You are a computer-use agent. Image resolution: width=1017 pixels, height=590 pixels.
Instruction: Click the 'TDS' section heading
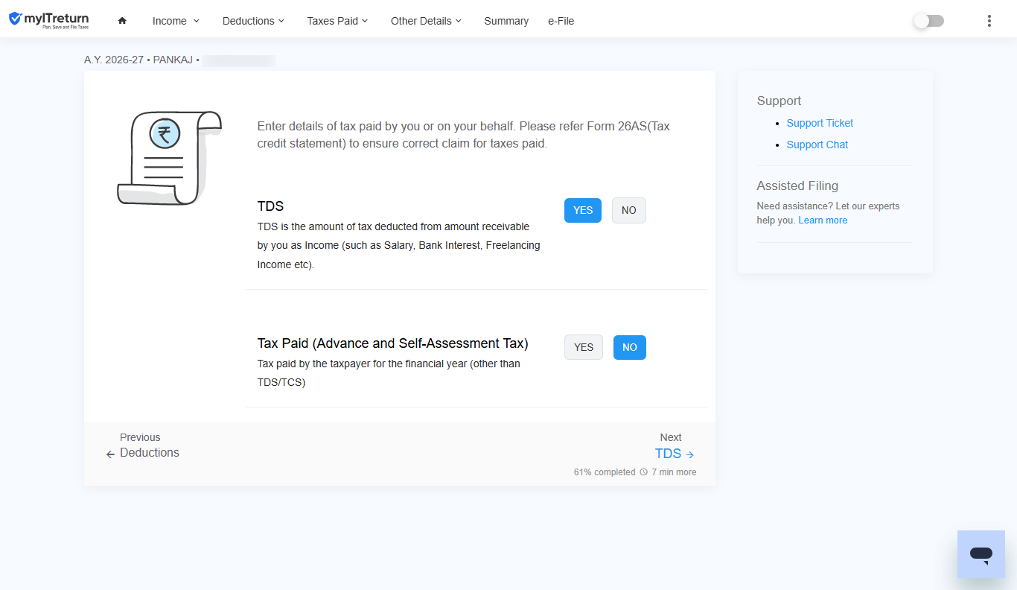tap(270, 206)
